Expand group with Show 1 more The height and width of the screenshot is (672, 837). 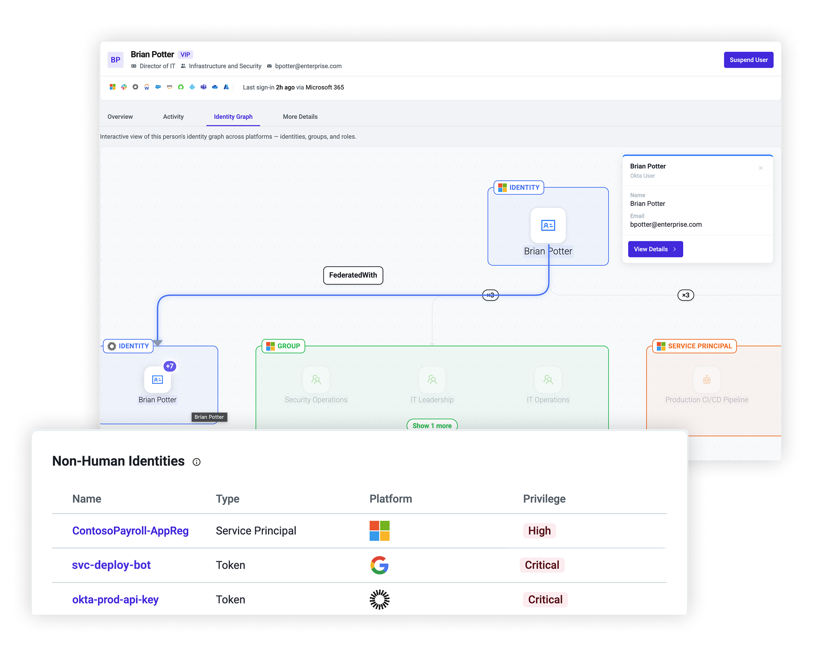click(432, 425)
